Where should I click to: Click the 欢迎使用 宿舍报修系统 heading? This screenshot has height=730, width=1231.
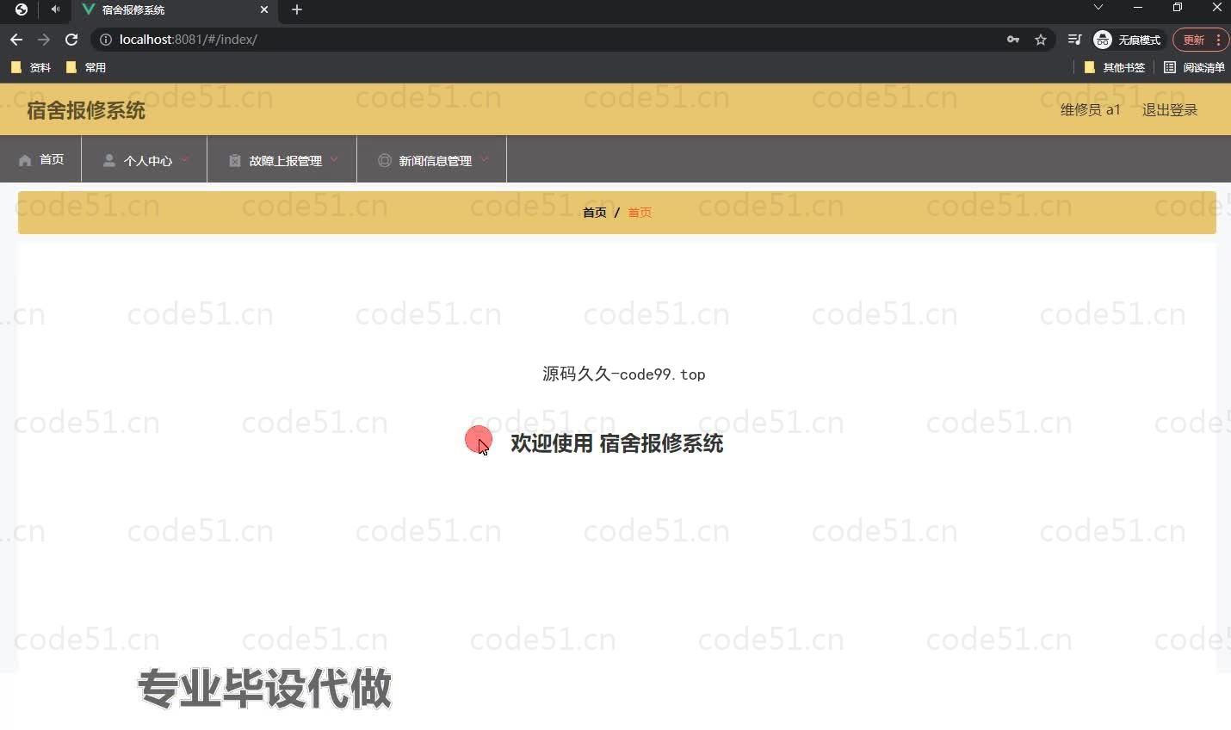tap(616, 443)
